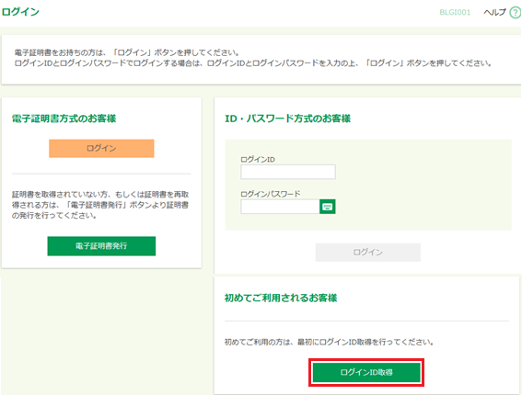522x395 pixels.
Task: Click the 電子証明書をお持ちの方は instruction line
Action: 127,52
